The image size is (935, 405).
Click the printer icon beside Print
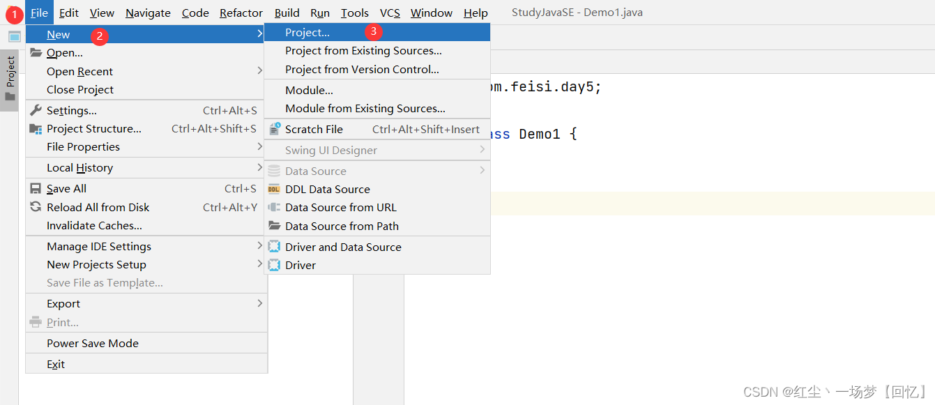35,322
